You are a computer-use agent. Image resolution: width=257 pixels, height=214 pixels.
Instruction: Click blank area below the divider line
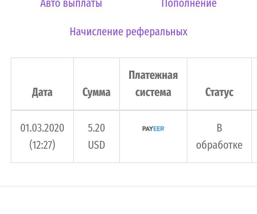[128, 200]
